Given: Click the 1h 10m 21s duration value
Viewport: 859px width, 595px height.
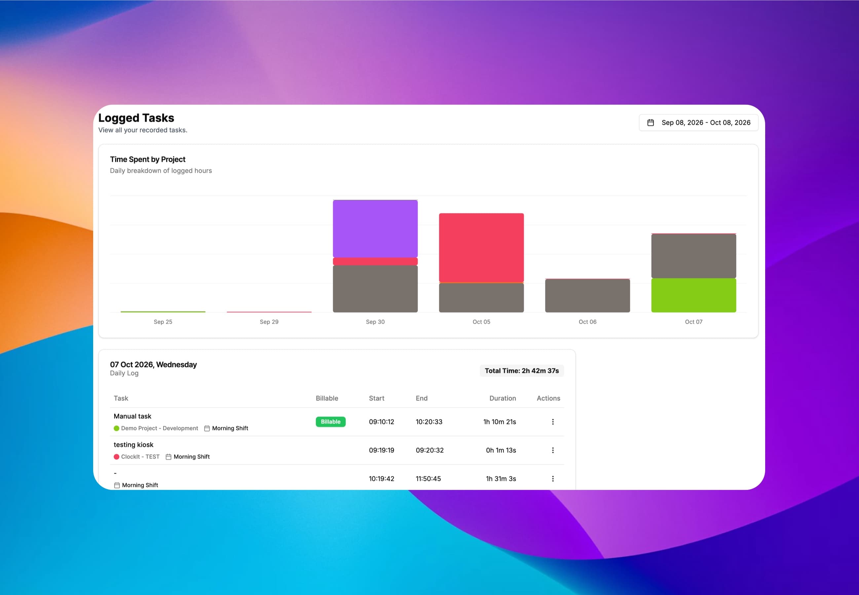Looking at the screenshot, I should coord(500,422).
